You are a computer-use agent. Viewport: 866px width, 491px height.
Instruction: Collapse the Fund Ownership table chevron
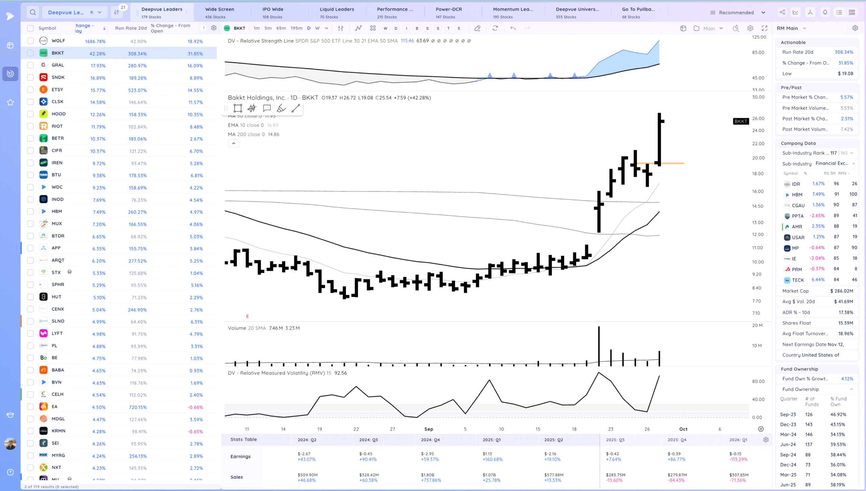[851, 389]
